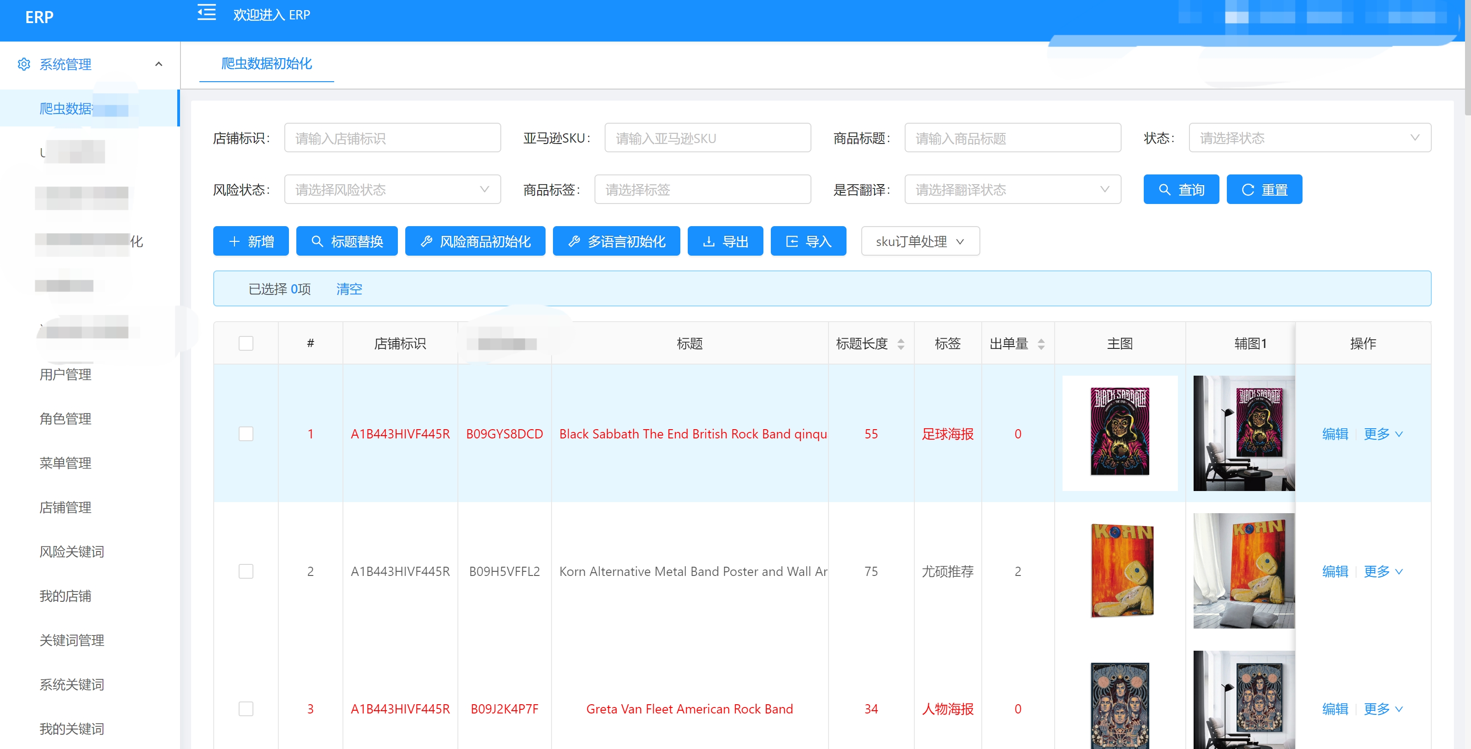
Task: Open the Black Sabbath main image thumbnail
Action: (1120, 433)
